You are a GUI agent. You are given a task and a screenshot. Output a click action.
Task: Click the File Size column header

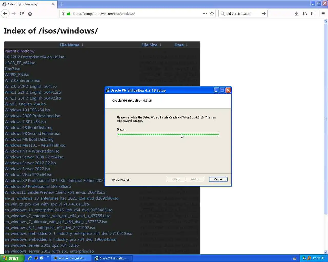tap(149, 45)
